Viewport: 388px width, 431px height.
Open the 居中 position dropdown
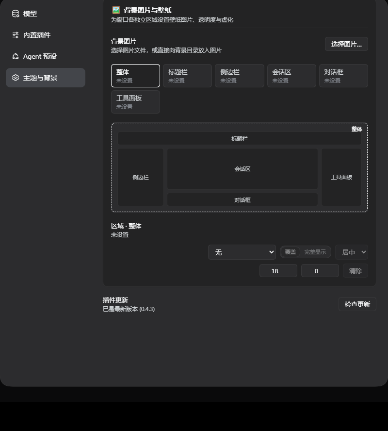(x=352, y=252)
